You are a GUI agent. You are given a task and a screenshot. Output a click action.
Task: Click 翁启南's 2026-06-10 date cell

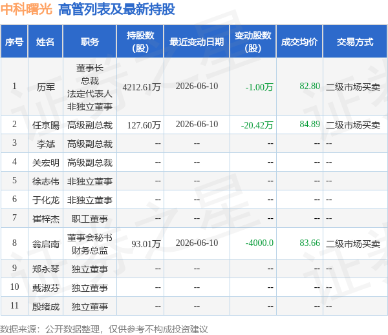[x=197, y=243]
